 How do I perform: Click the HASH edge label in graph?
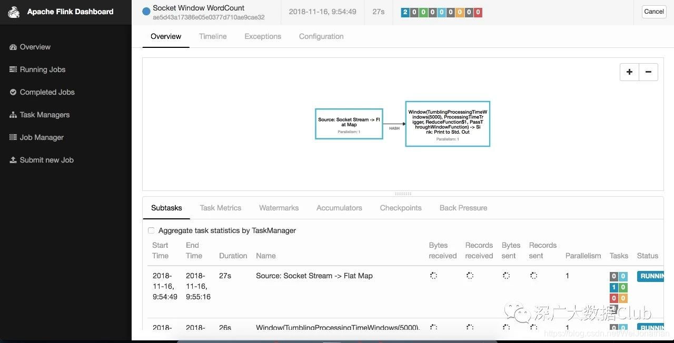pyautogui.click(x=394, y=128)
